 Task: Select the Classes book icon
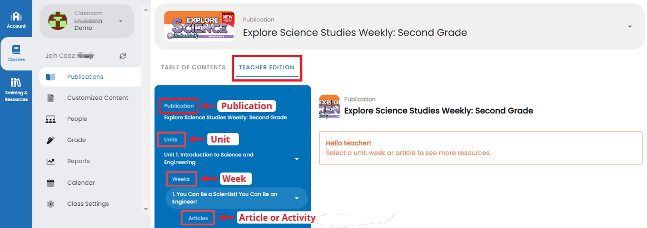tap(16, 50)
